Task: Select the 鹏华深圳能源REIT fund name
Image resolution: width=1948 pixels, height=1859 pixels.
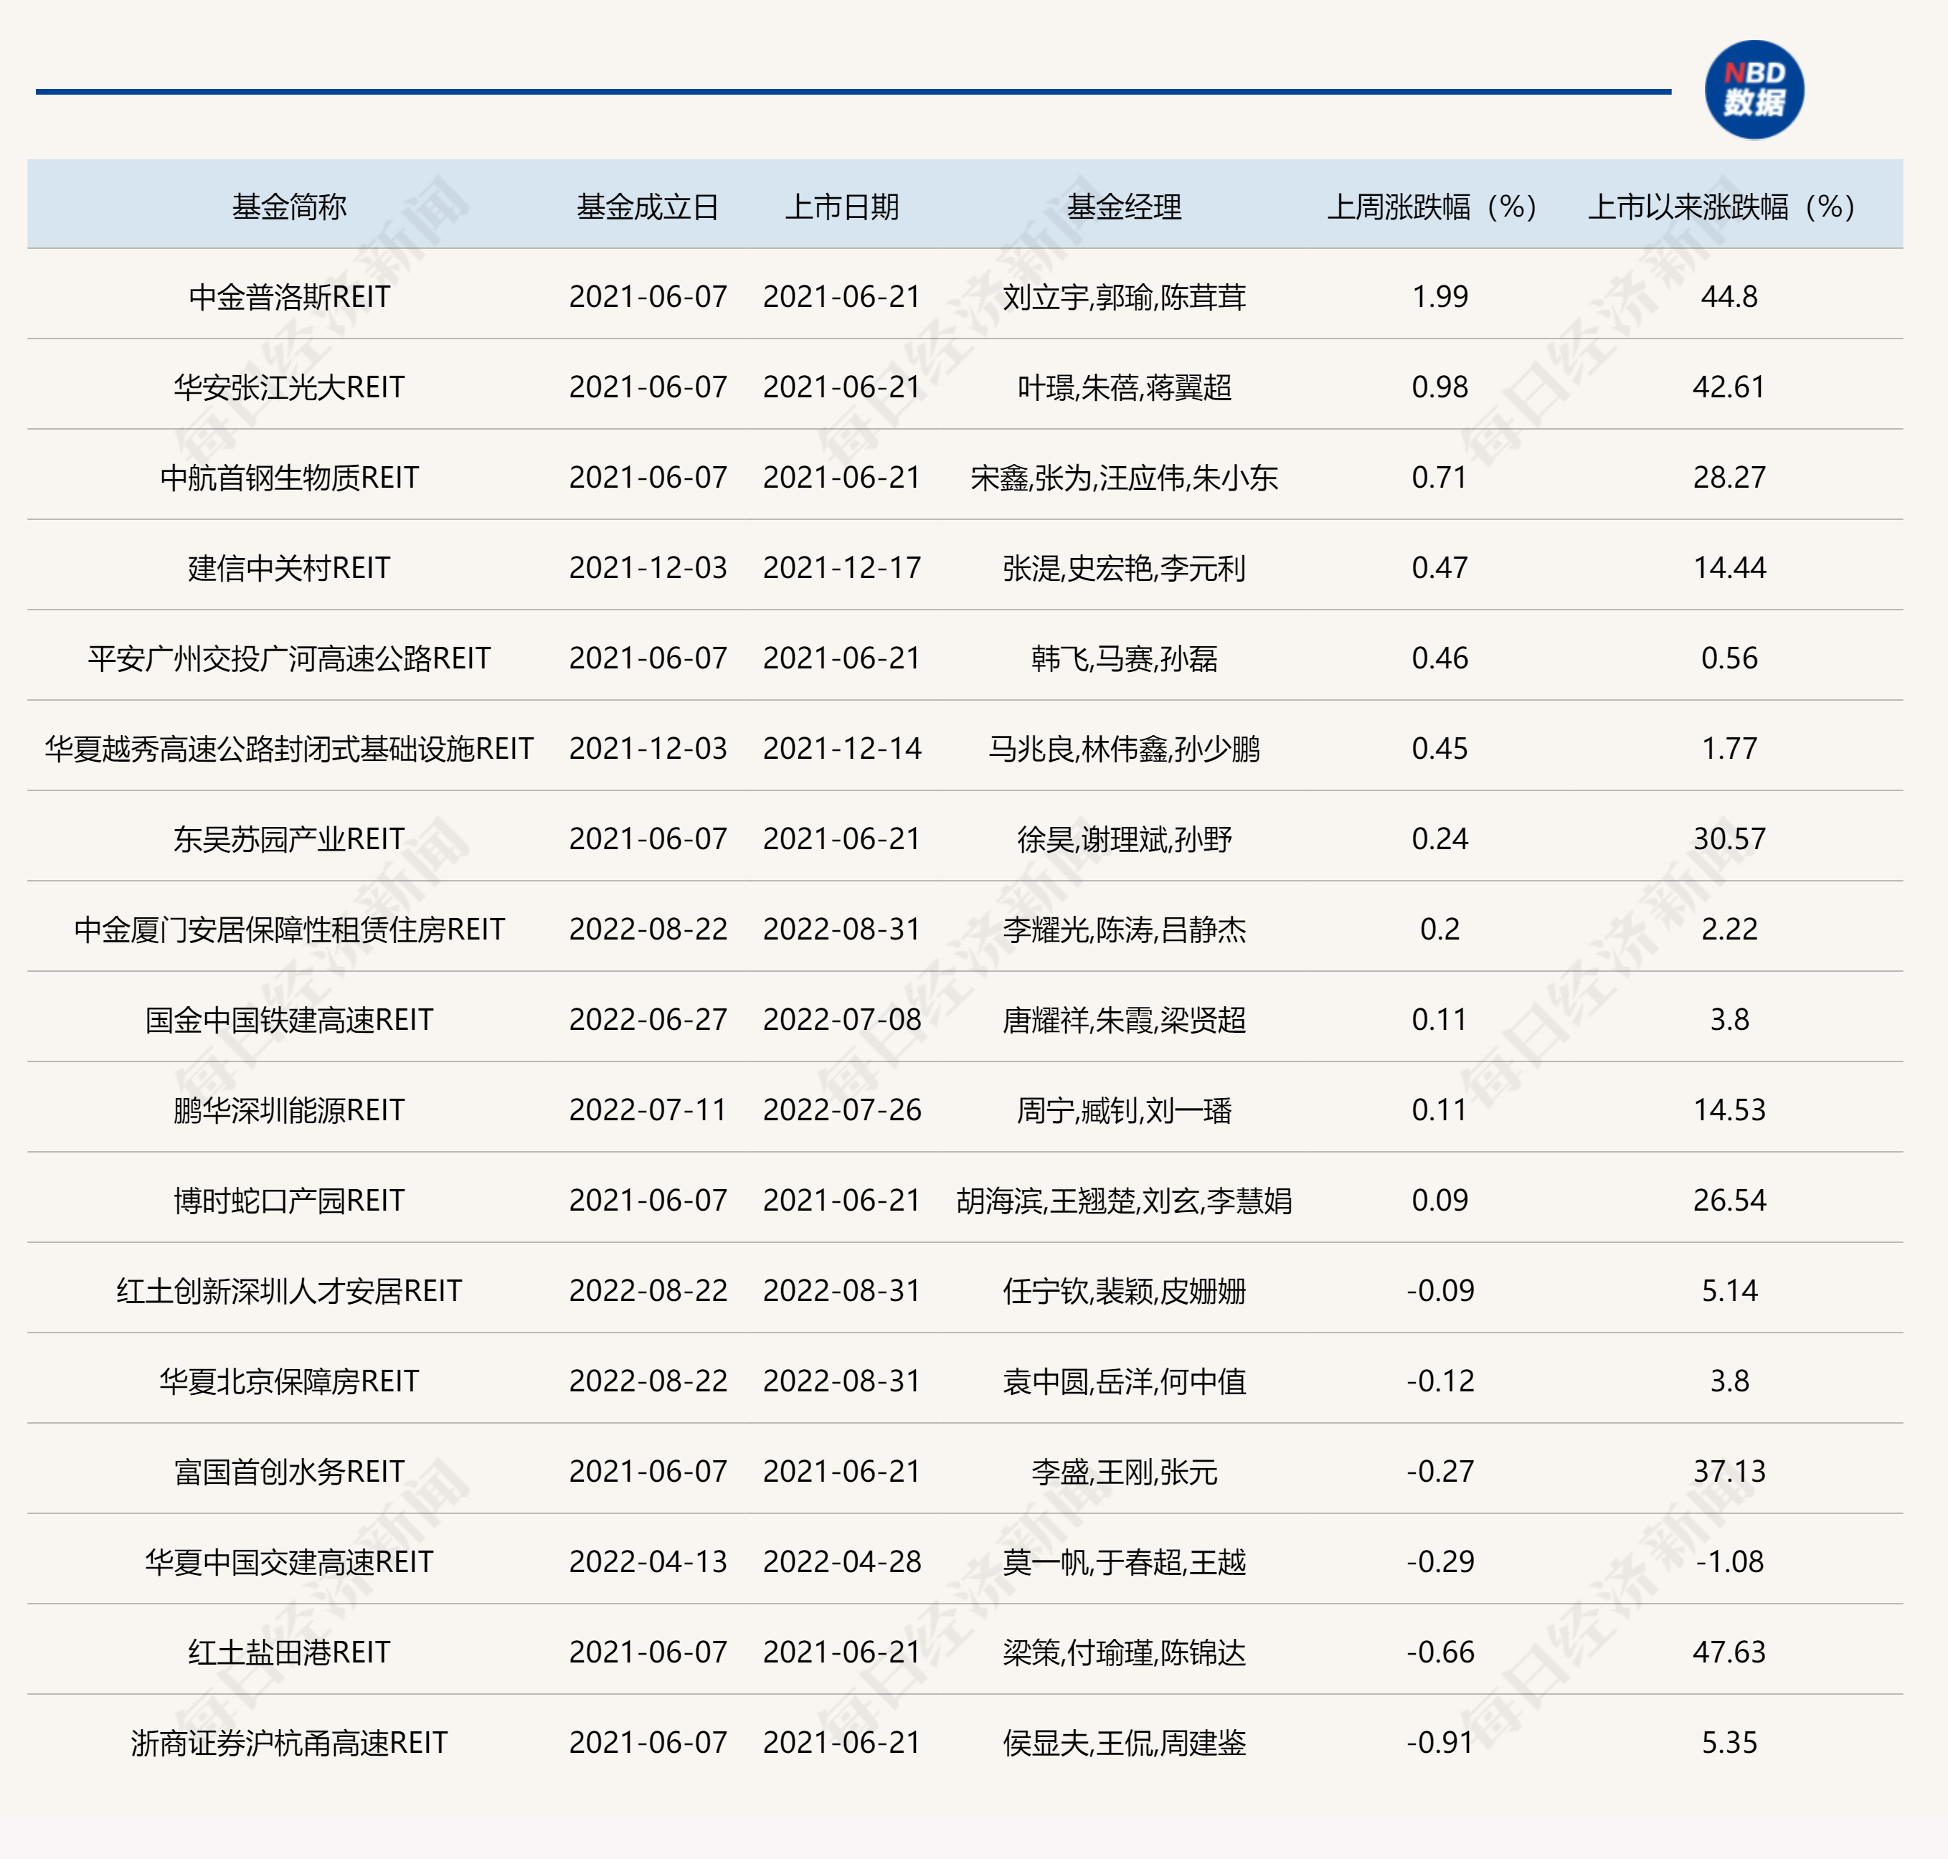Action: pos(289,1110)
